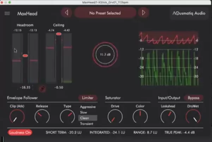212x142 pixels.
Task: Click the MaxHead title text
Action: pyautogui.click(x=27, y=14)
